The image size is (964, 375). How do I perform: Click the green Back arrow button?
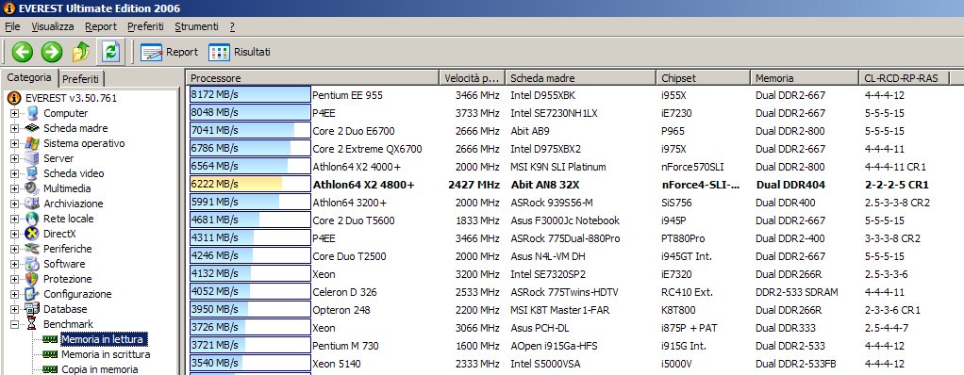pos(22,52)
